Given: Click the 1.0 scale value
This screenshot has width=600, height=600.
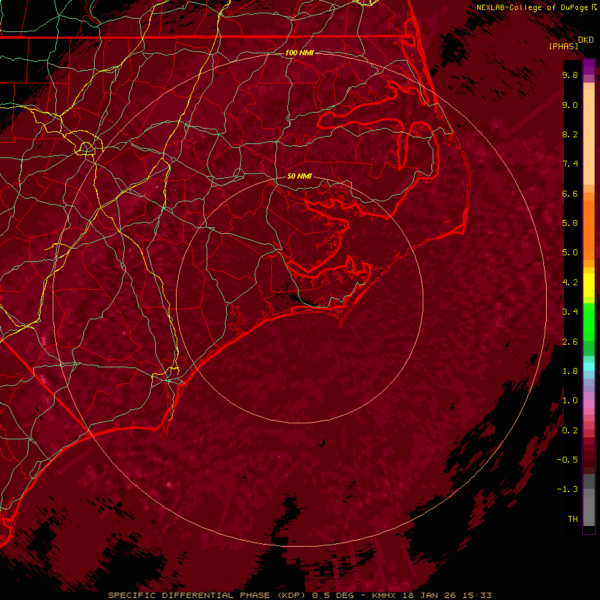Looking at the screenshot, I should point(570,401).
